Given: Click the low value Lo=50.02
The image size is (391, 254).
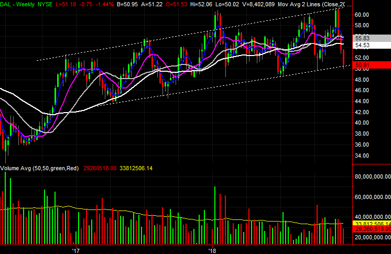Looking at the screenshot, I should [x=228, y=4].
